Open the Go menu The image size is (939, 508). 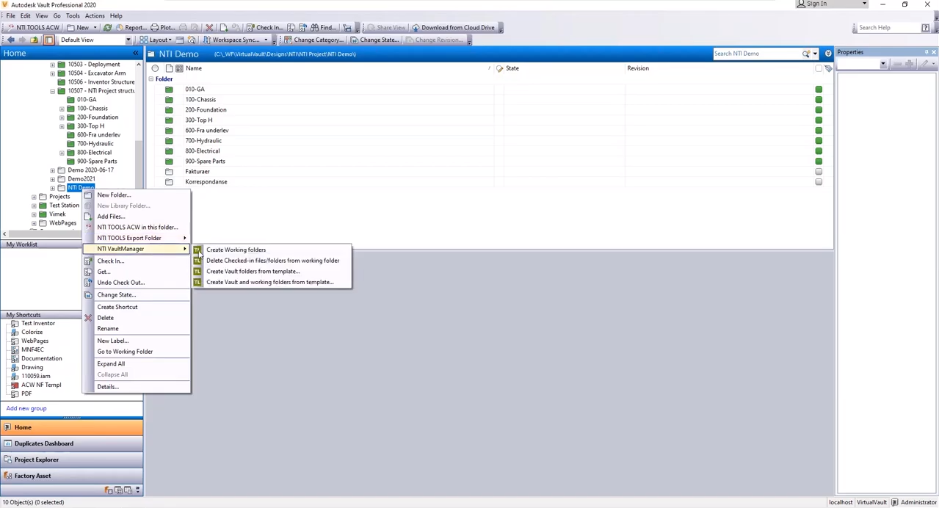(57, 15)
